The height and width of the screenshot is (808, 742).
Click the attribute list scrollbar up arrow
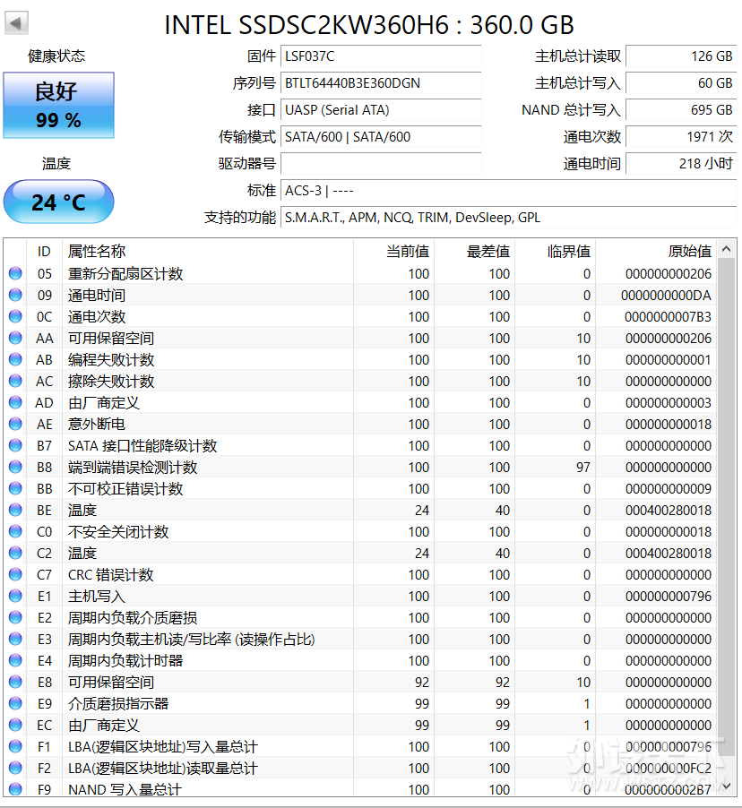point(727,247)
